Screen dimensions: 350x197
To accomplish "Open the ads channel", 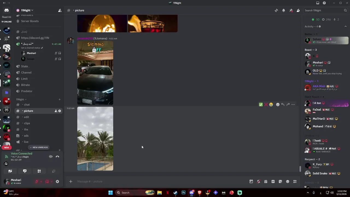I will point(26,136).
